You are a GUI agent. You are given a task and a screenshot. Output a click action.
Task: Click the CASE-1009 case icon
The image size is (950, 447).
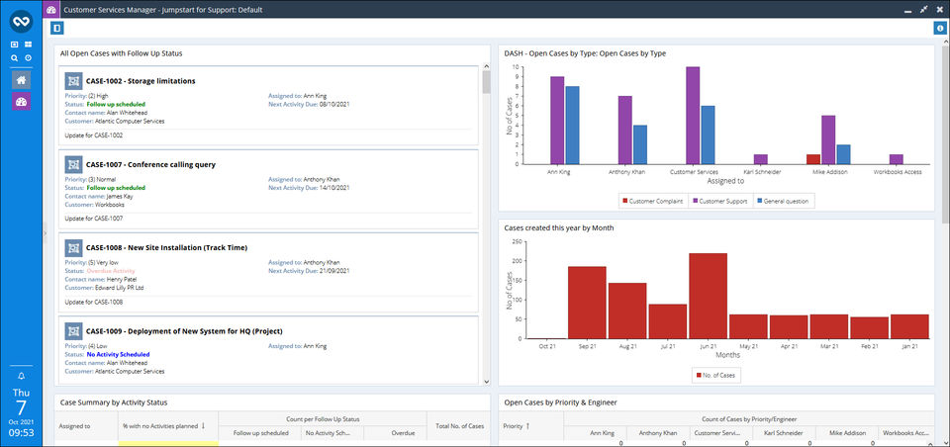(x=73, y=331)
